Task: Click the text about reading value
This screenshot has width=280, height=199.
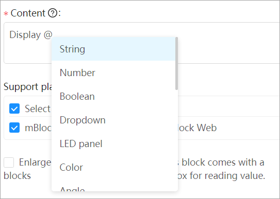Action: (x=220, y=176)
